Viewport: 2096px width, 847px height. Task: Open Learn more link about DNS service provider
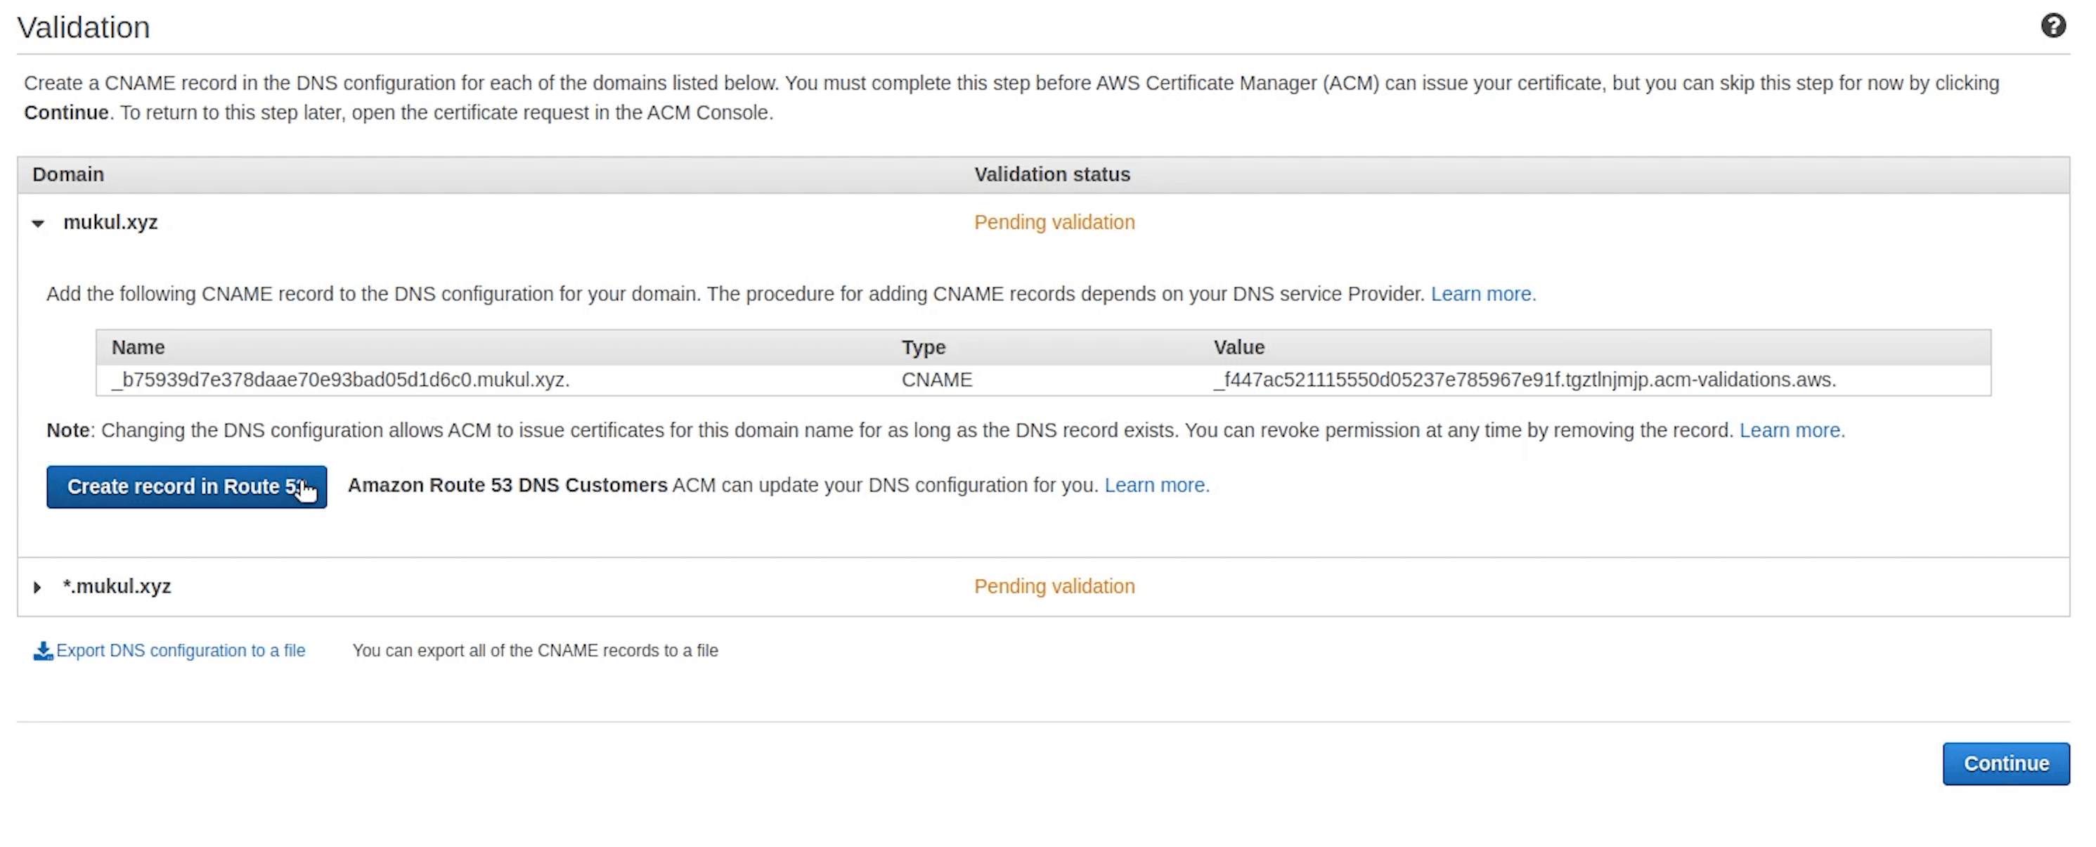click(1482, 294)
